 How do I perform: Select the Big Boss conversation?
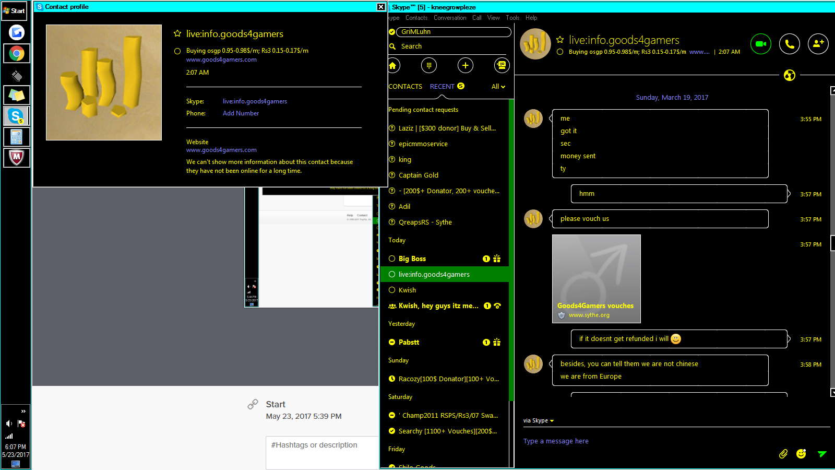click(x=445, y=258)
